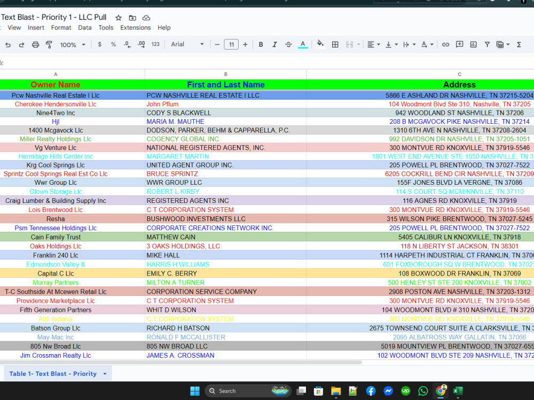The height and width of the screenshot is (400, 534).
Task: Toggle italic formatting
Action: tap(274, 45)
